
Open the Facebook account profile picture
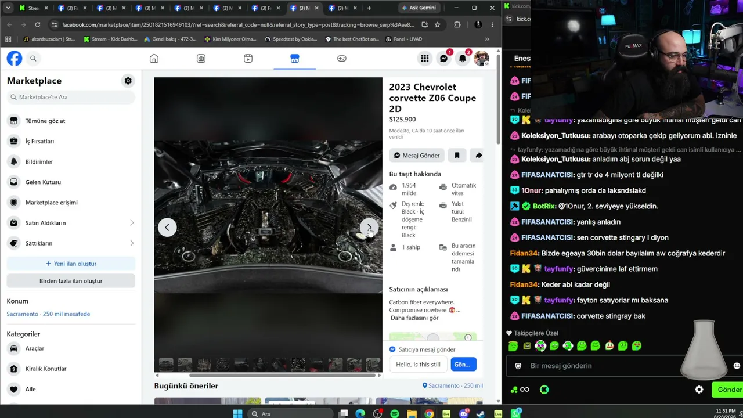click(x=481, y=58)
